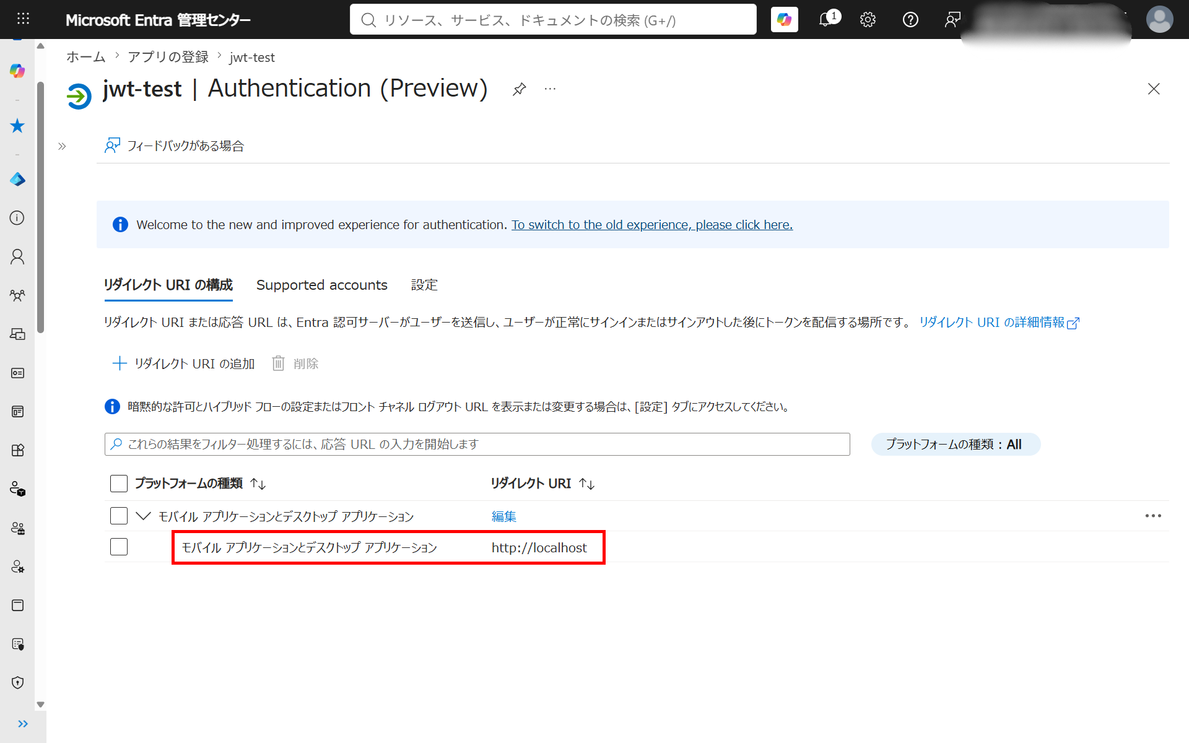
Task: Open the more options ellipsis beside title
Action: (550, 89)
